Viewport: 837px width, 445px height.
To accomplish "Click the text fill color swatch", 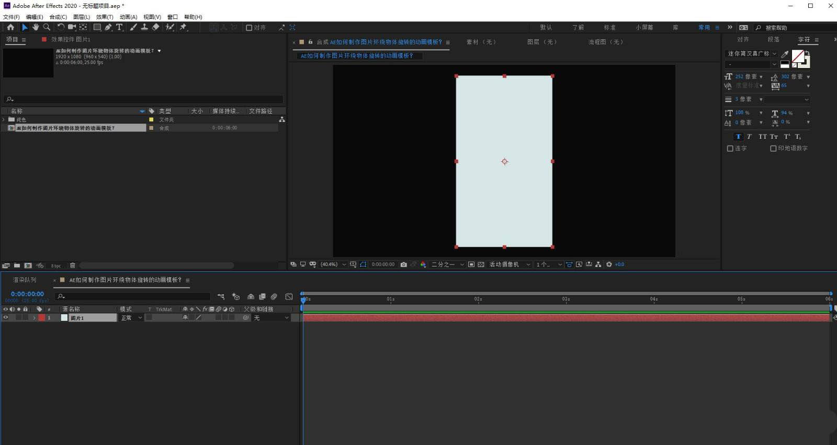I will click(798, 56).
